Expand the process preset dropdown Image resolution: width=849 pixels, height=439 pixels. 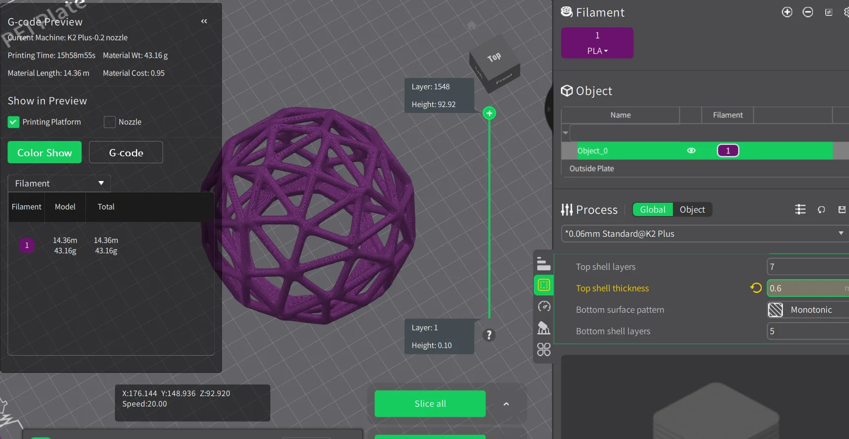click(841, 233)
